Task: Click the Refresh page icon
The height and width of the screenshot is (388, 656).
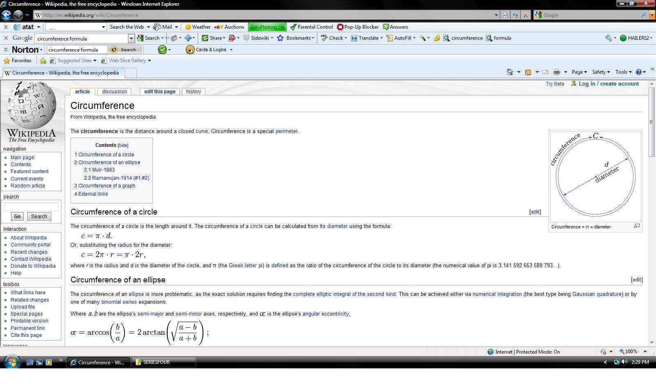Action: pyautogui.click(x=515, y=15)
